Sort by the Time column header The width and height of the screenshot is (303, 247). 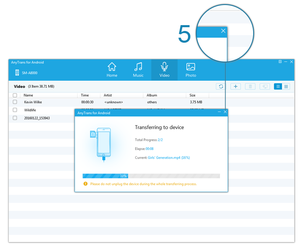pyautogui.click(x=85, y=95)
